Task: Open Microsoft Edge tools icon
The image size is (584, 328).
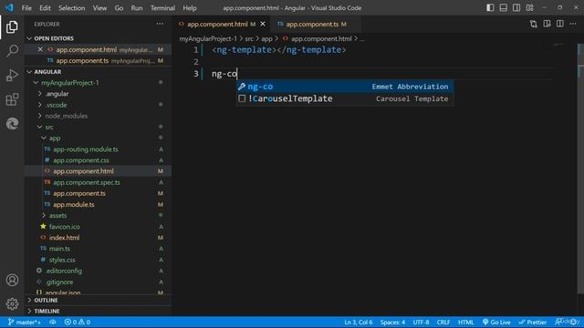Action: [x=12, y=124]
